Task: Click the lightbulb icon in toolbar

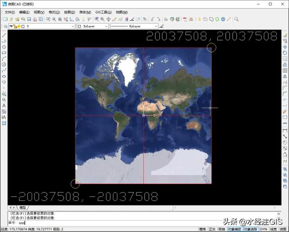Action: 84,19
